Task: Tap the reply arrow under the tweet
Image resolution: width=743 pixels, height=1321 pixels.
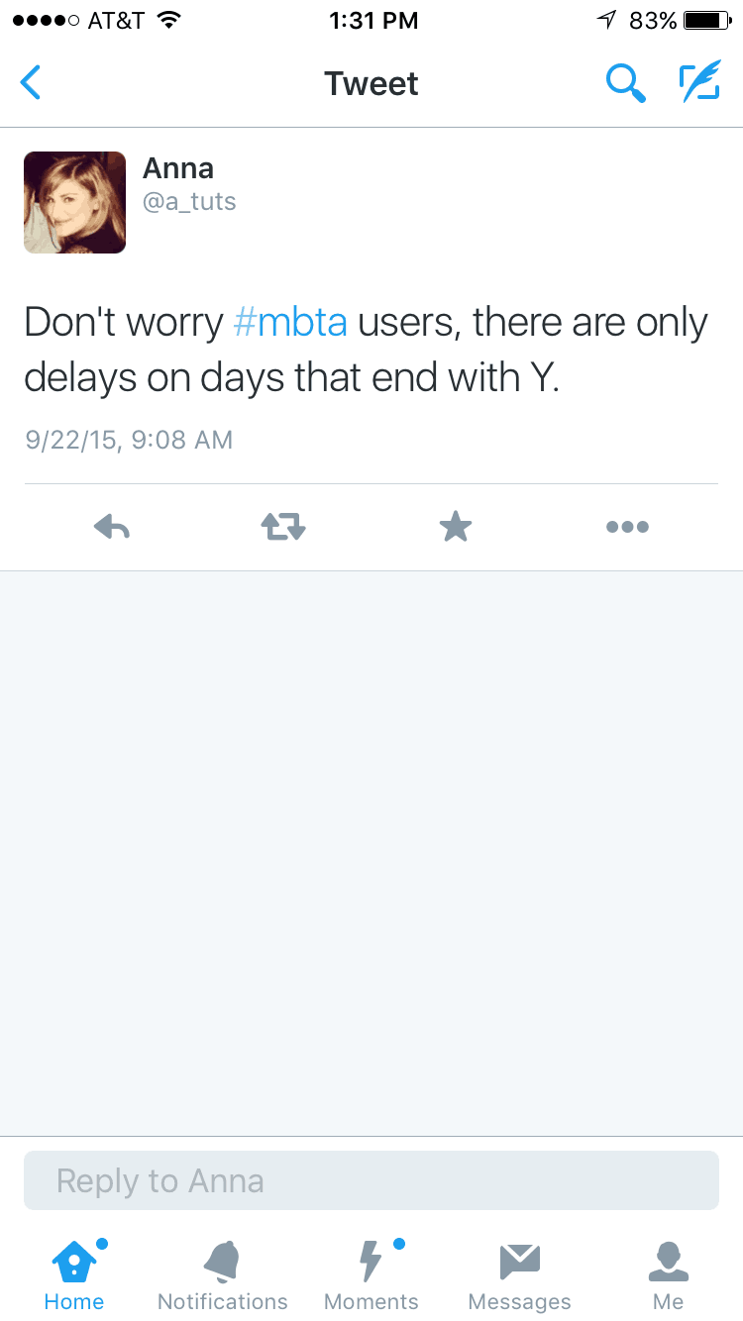Action: coord(112,527)
